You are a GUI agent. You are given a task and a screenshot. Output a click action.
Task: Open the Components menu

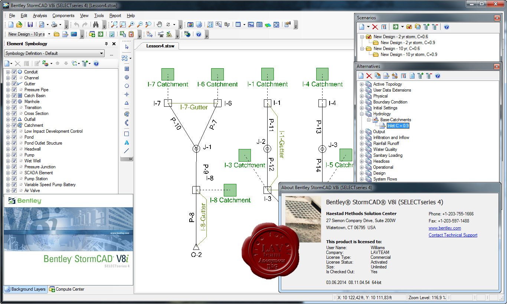click(63, 16)
